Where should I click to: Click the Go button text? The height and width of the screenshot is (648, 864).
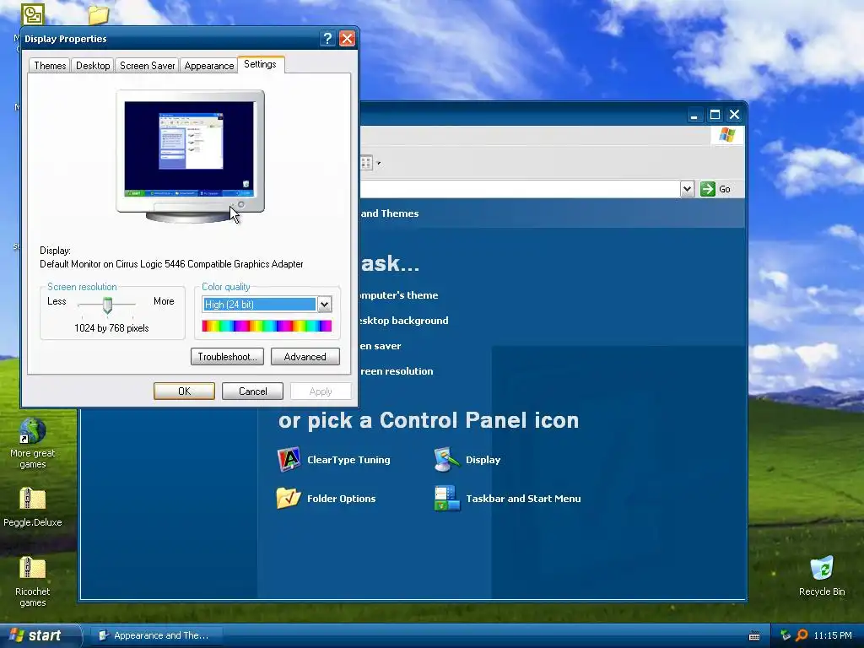[725, 189]
